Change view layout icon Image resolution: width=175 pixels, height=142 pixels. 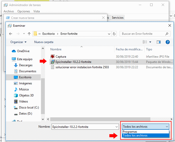145,42
